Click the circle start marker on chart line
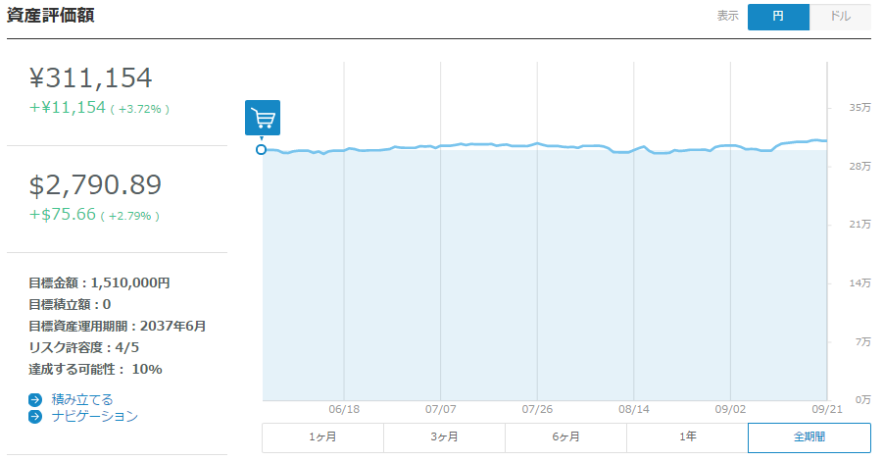This screenshot has height=461, width=883. tap(261, 149)
